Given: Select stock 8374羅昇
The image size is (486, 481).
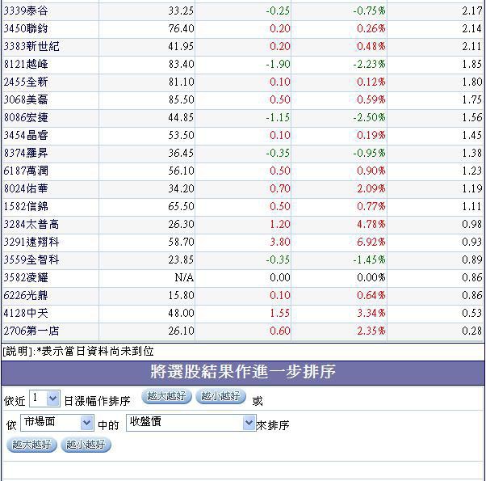Looking at the screenshot, I should pos(26,153).
